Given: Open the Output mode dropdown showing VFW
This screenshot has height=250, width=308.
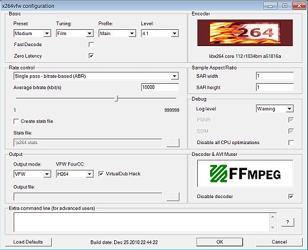Looking at the screenshot, I should pos(32,174).
